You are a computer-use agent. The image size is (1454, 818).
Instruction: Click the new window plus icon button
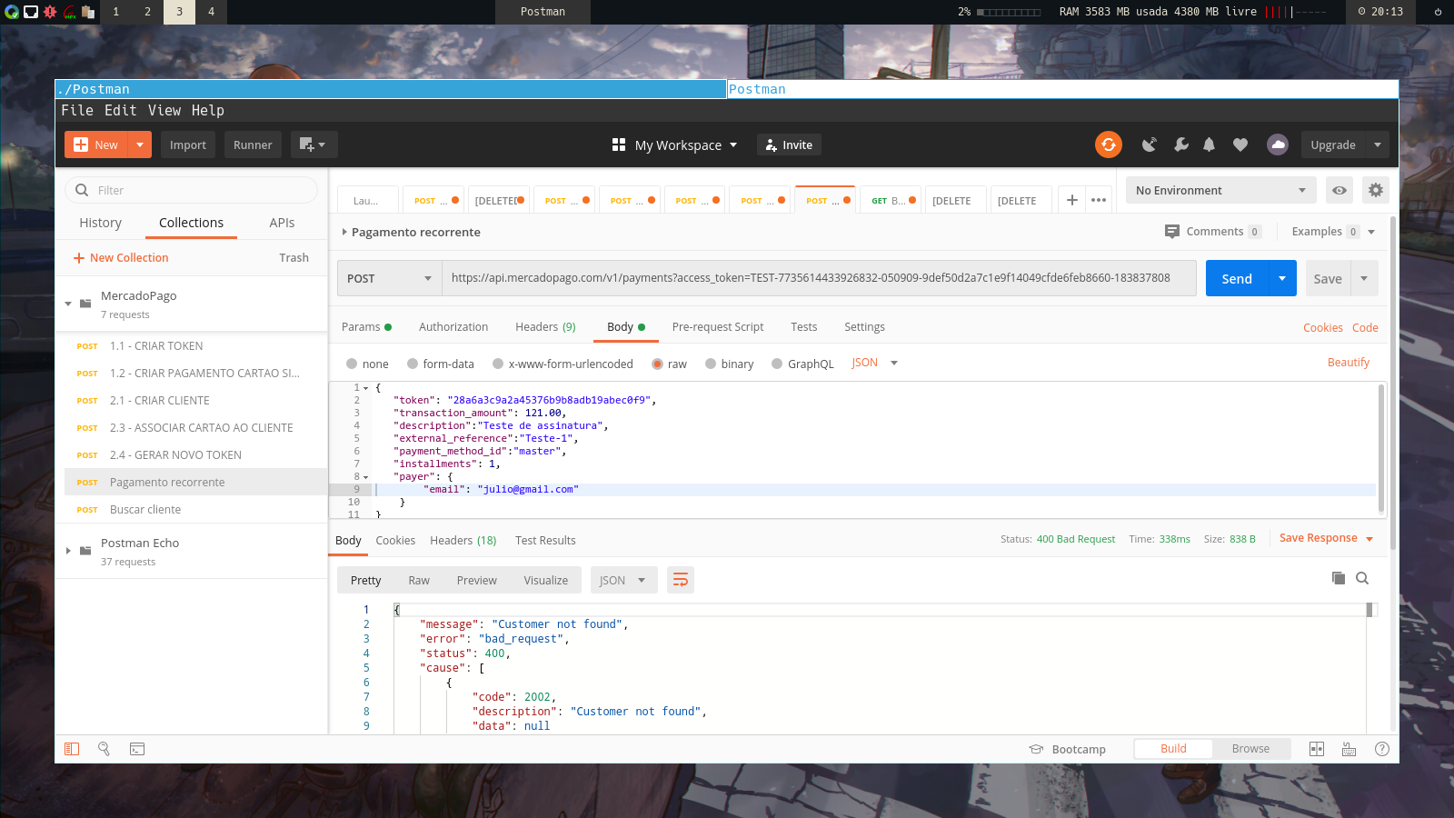pos(314,145)
